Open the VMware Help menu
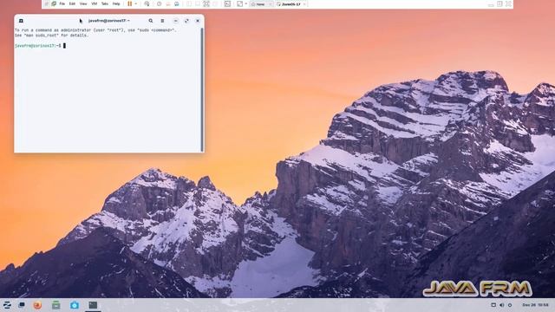 (116, 3)
